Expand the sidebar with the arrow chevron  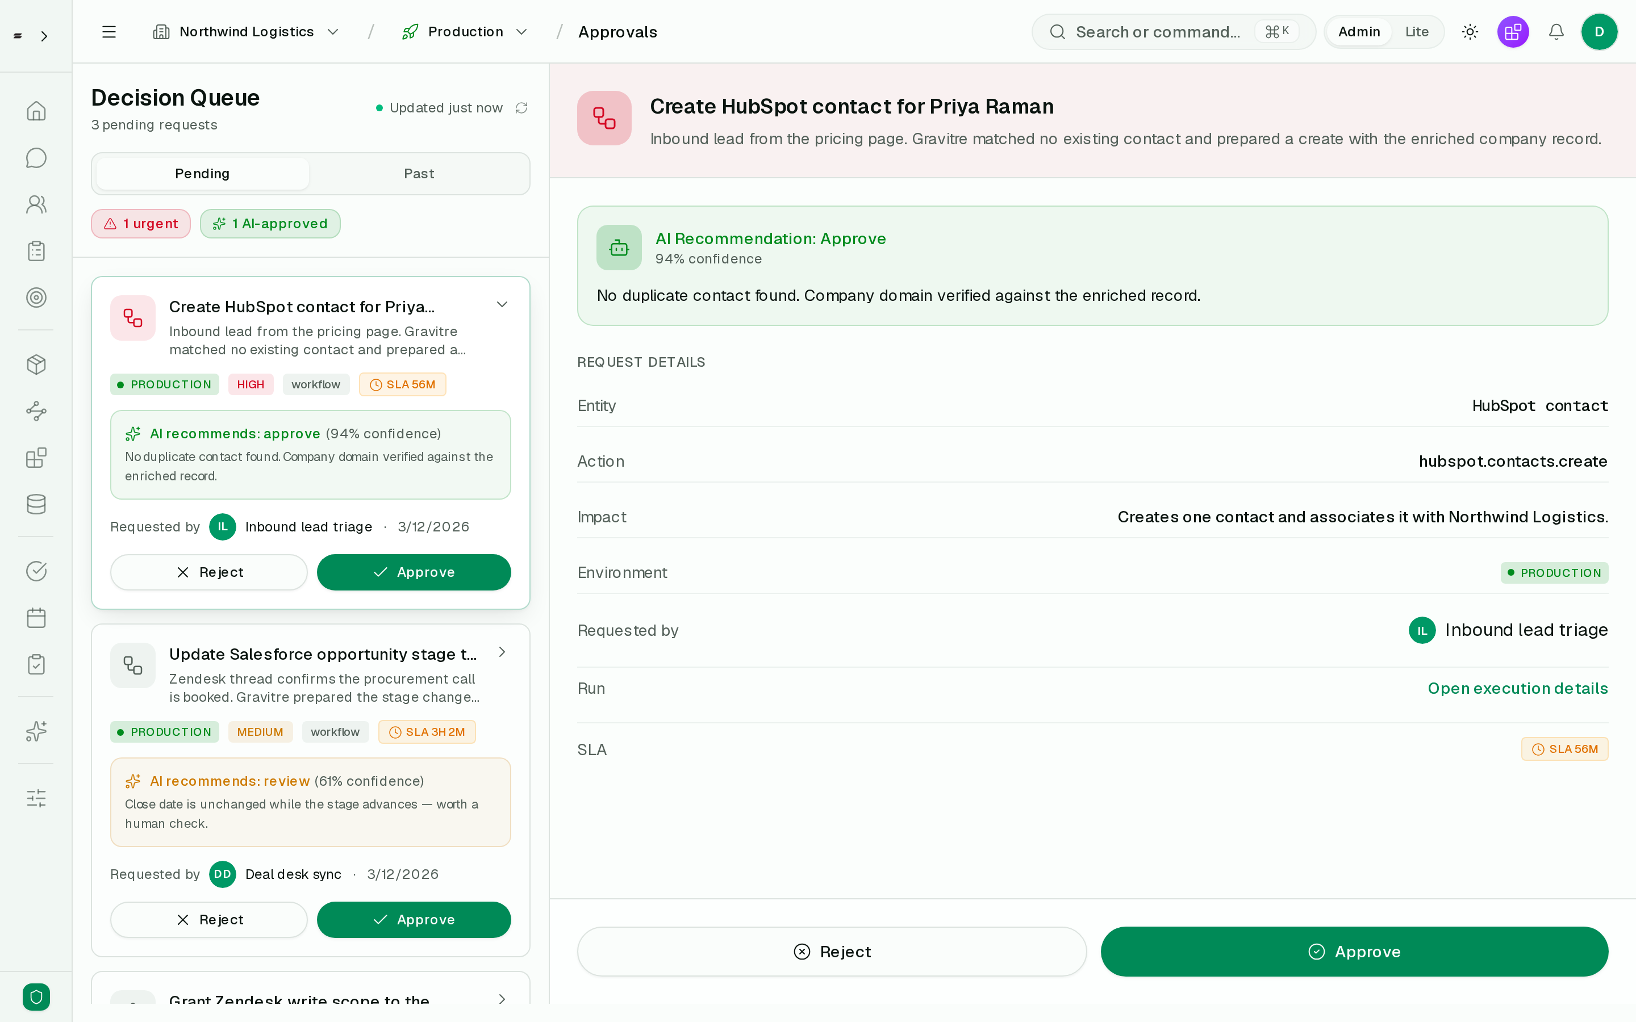[x=44, y=36]
